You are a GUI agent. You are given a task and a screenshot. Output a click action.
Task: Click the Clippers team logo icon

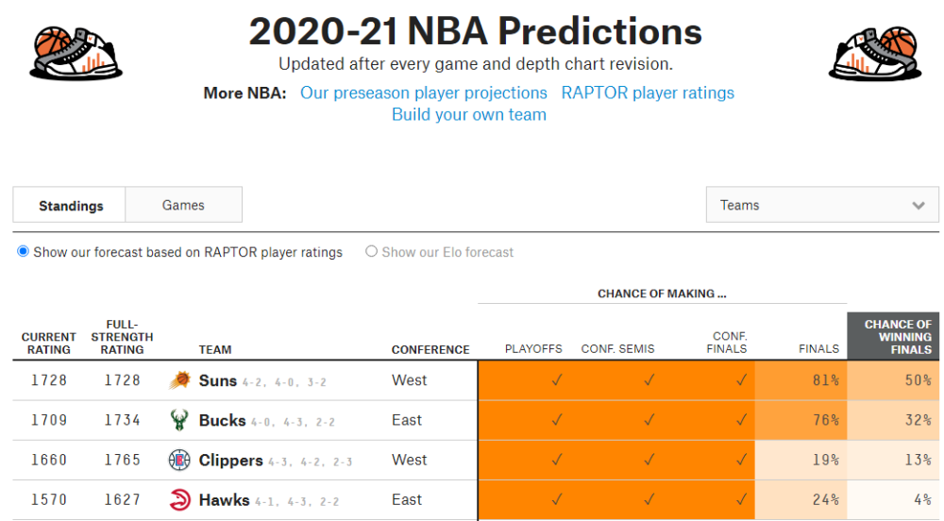point(179,461)
